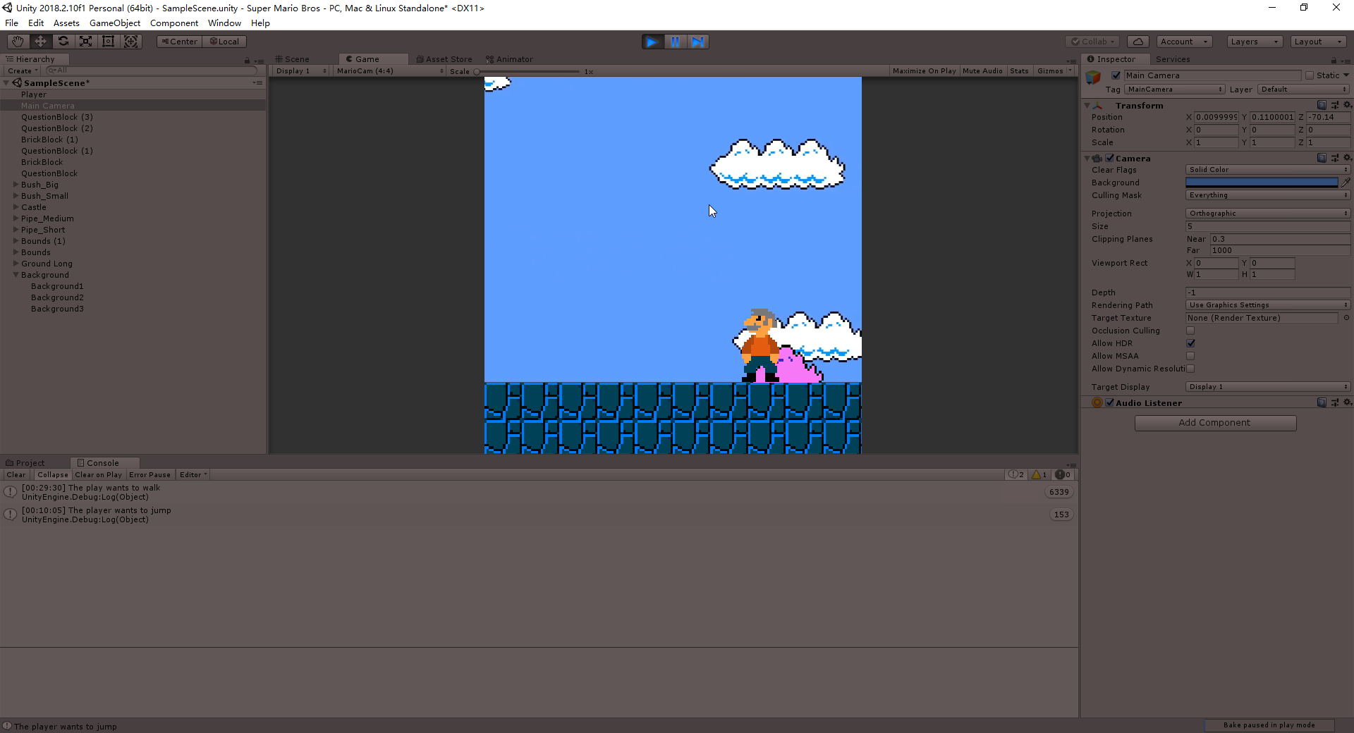Toggle the Static checkbox

click(x=1310, y=75)
